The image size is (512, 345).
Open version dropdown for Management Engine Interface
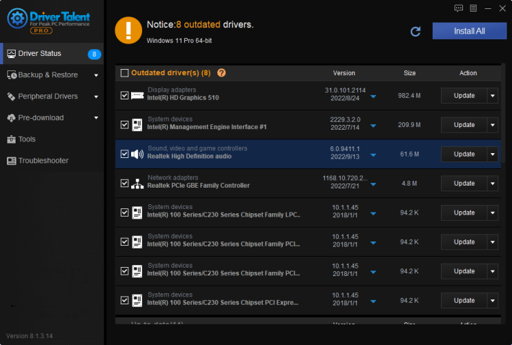(373, 126)
